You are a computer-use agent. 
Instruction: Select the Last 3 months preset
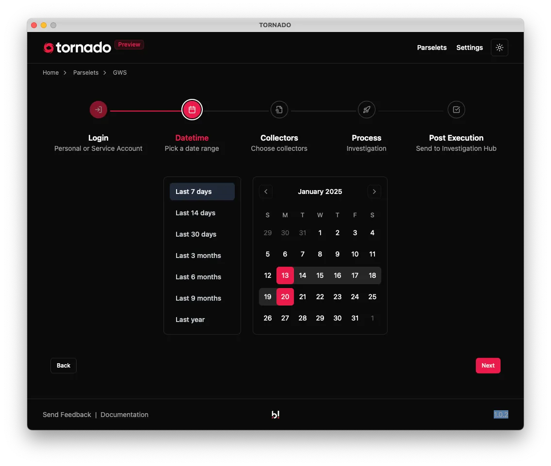click(x=202, y=256)
